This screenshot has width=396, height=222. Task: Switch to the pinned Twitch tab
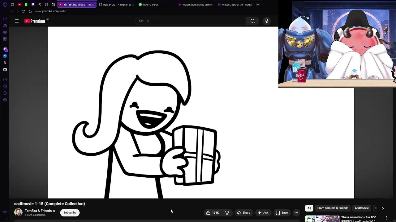33,5
